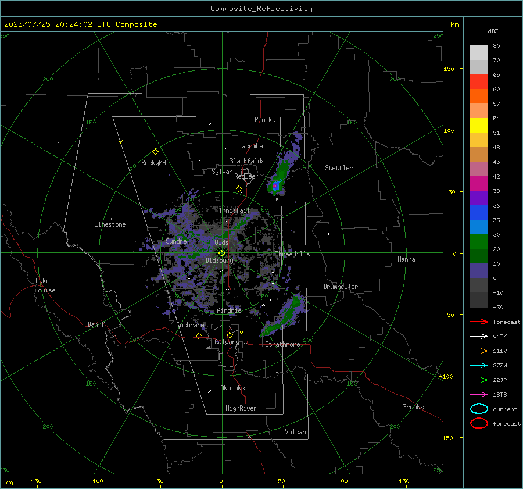Image resolution: width=523 pixels, height=489 pixels.
Task: Click the yellow diamond marker near RockyMH
Action: coord(155,152)
